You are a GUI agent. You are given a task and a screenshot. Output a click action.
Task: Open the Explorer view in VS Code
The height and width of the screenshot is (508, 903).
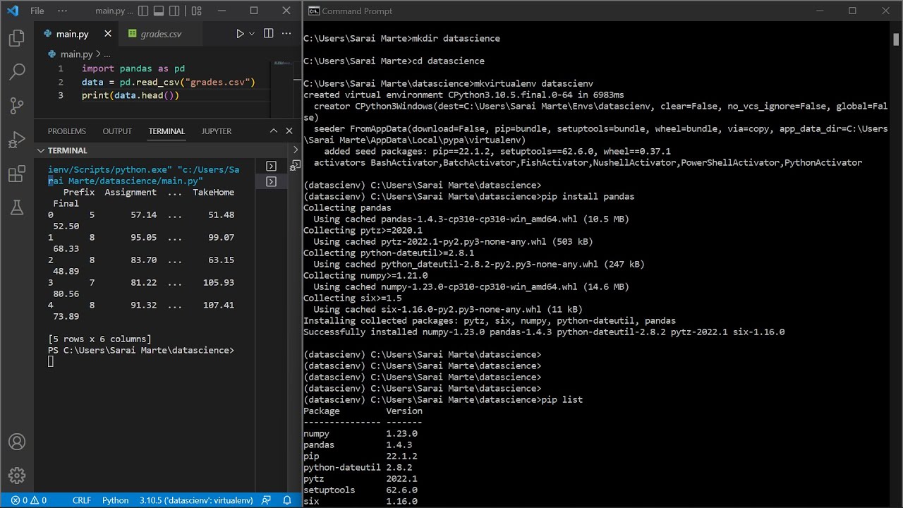17,38
